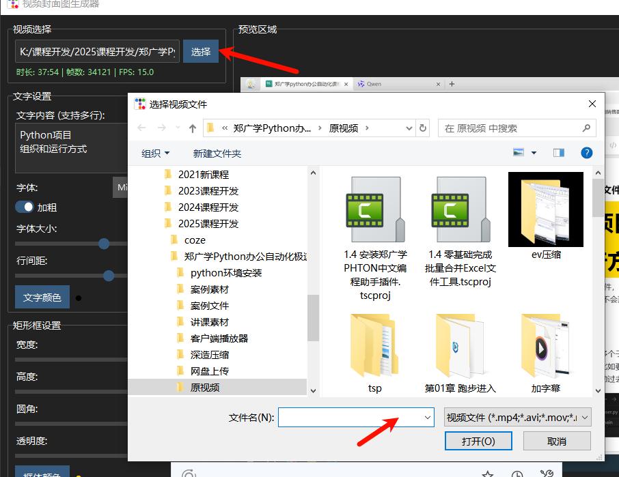The height and width of the screenshot is (477, 619).
Task: Toggle the 加粗 bold switch
Action: [x=25, y=207]
